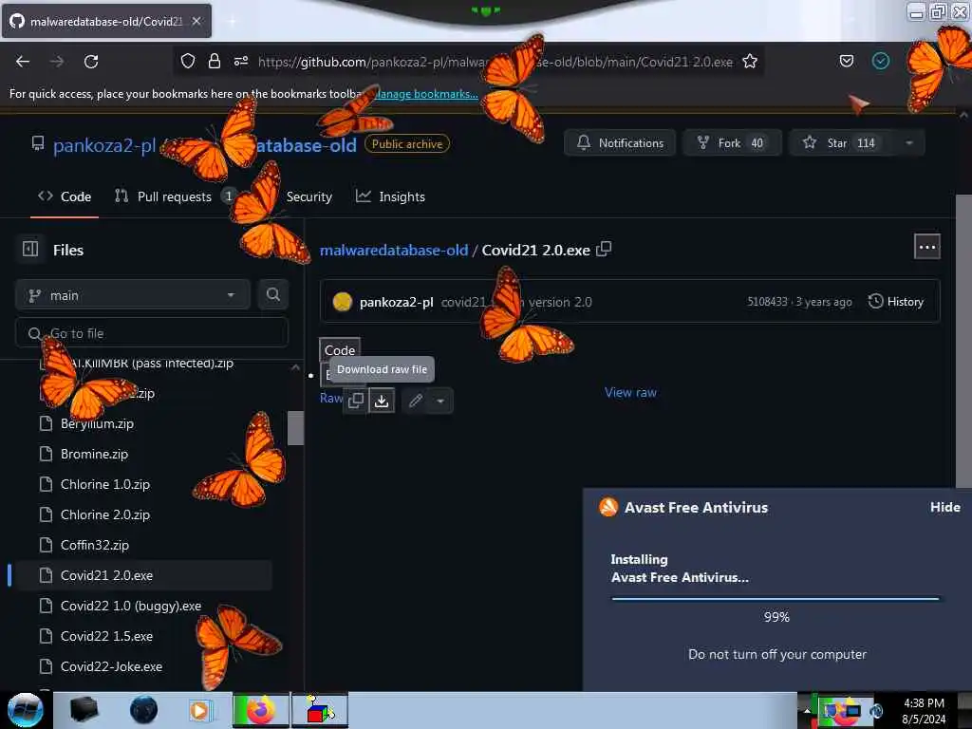Open pankoza2-pl avatar in commit bar
Viewport: 972px width, 729px height.
(342, 301)
